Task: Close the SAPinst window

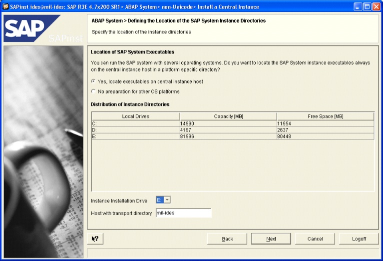Action: (376, 6)
